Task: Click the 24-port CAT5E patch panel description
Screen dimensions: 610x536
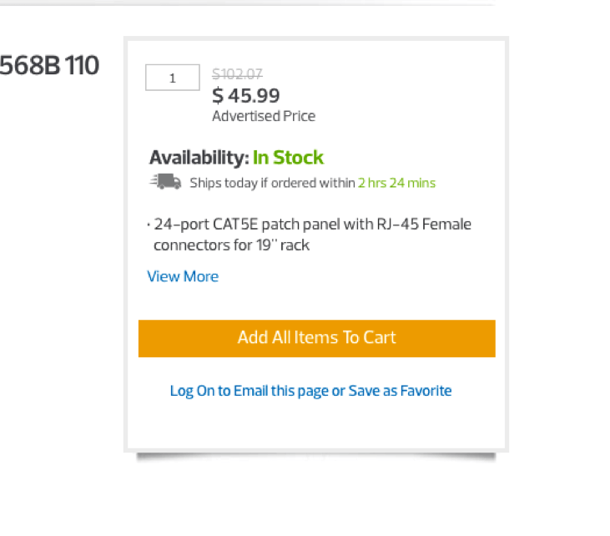Action: [x=312, y=225]
